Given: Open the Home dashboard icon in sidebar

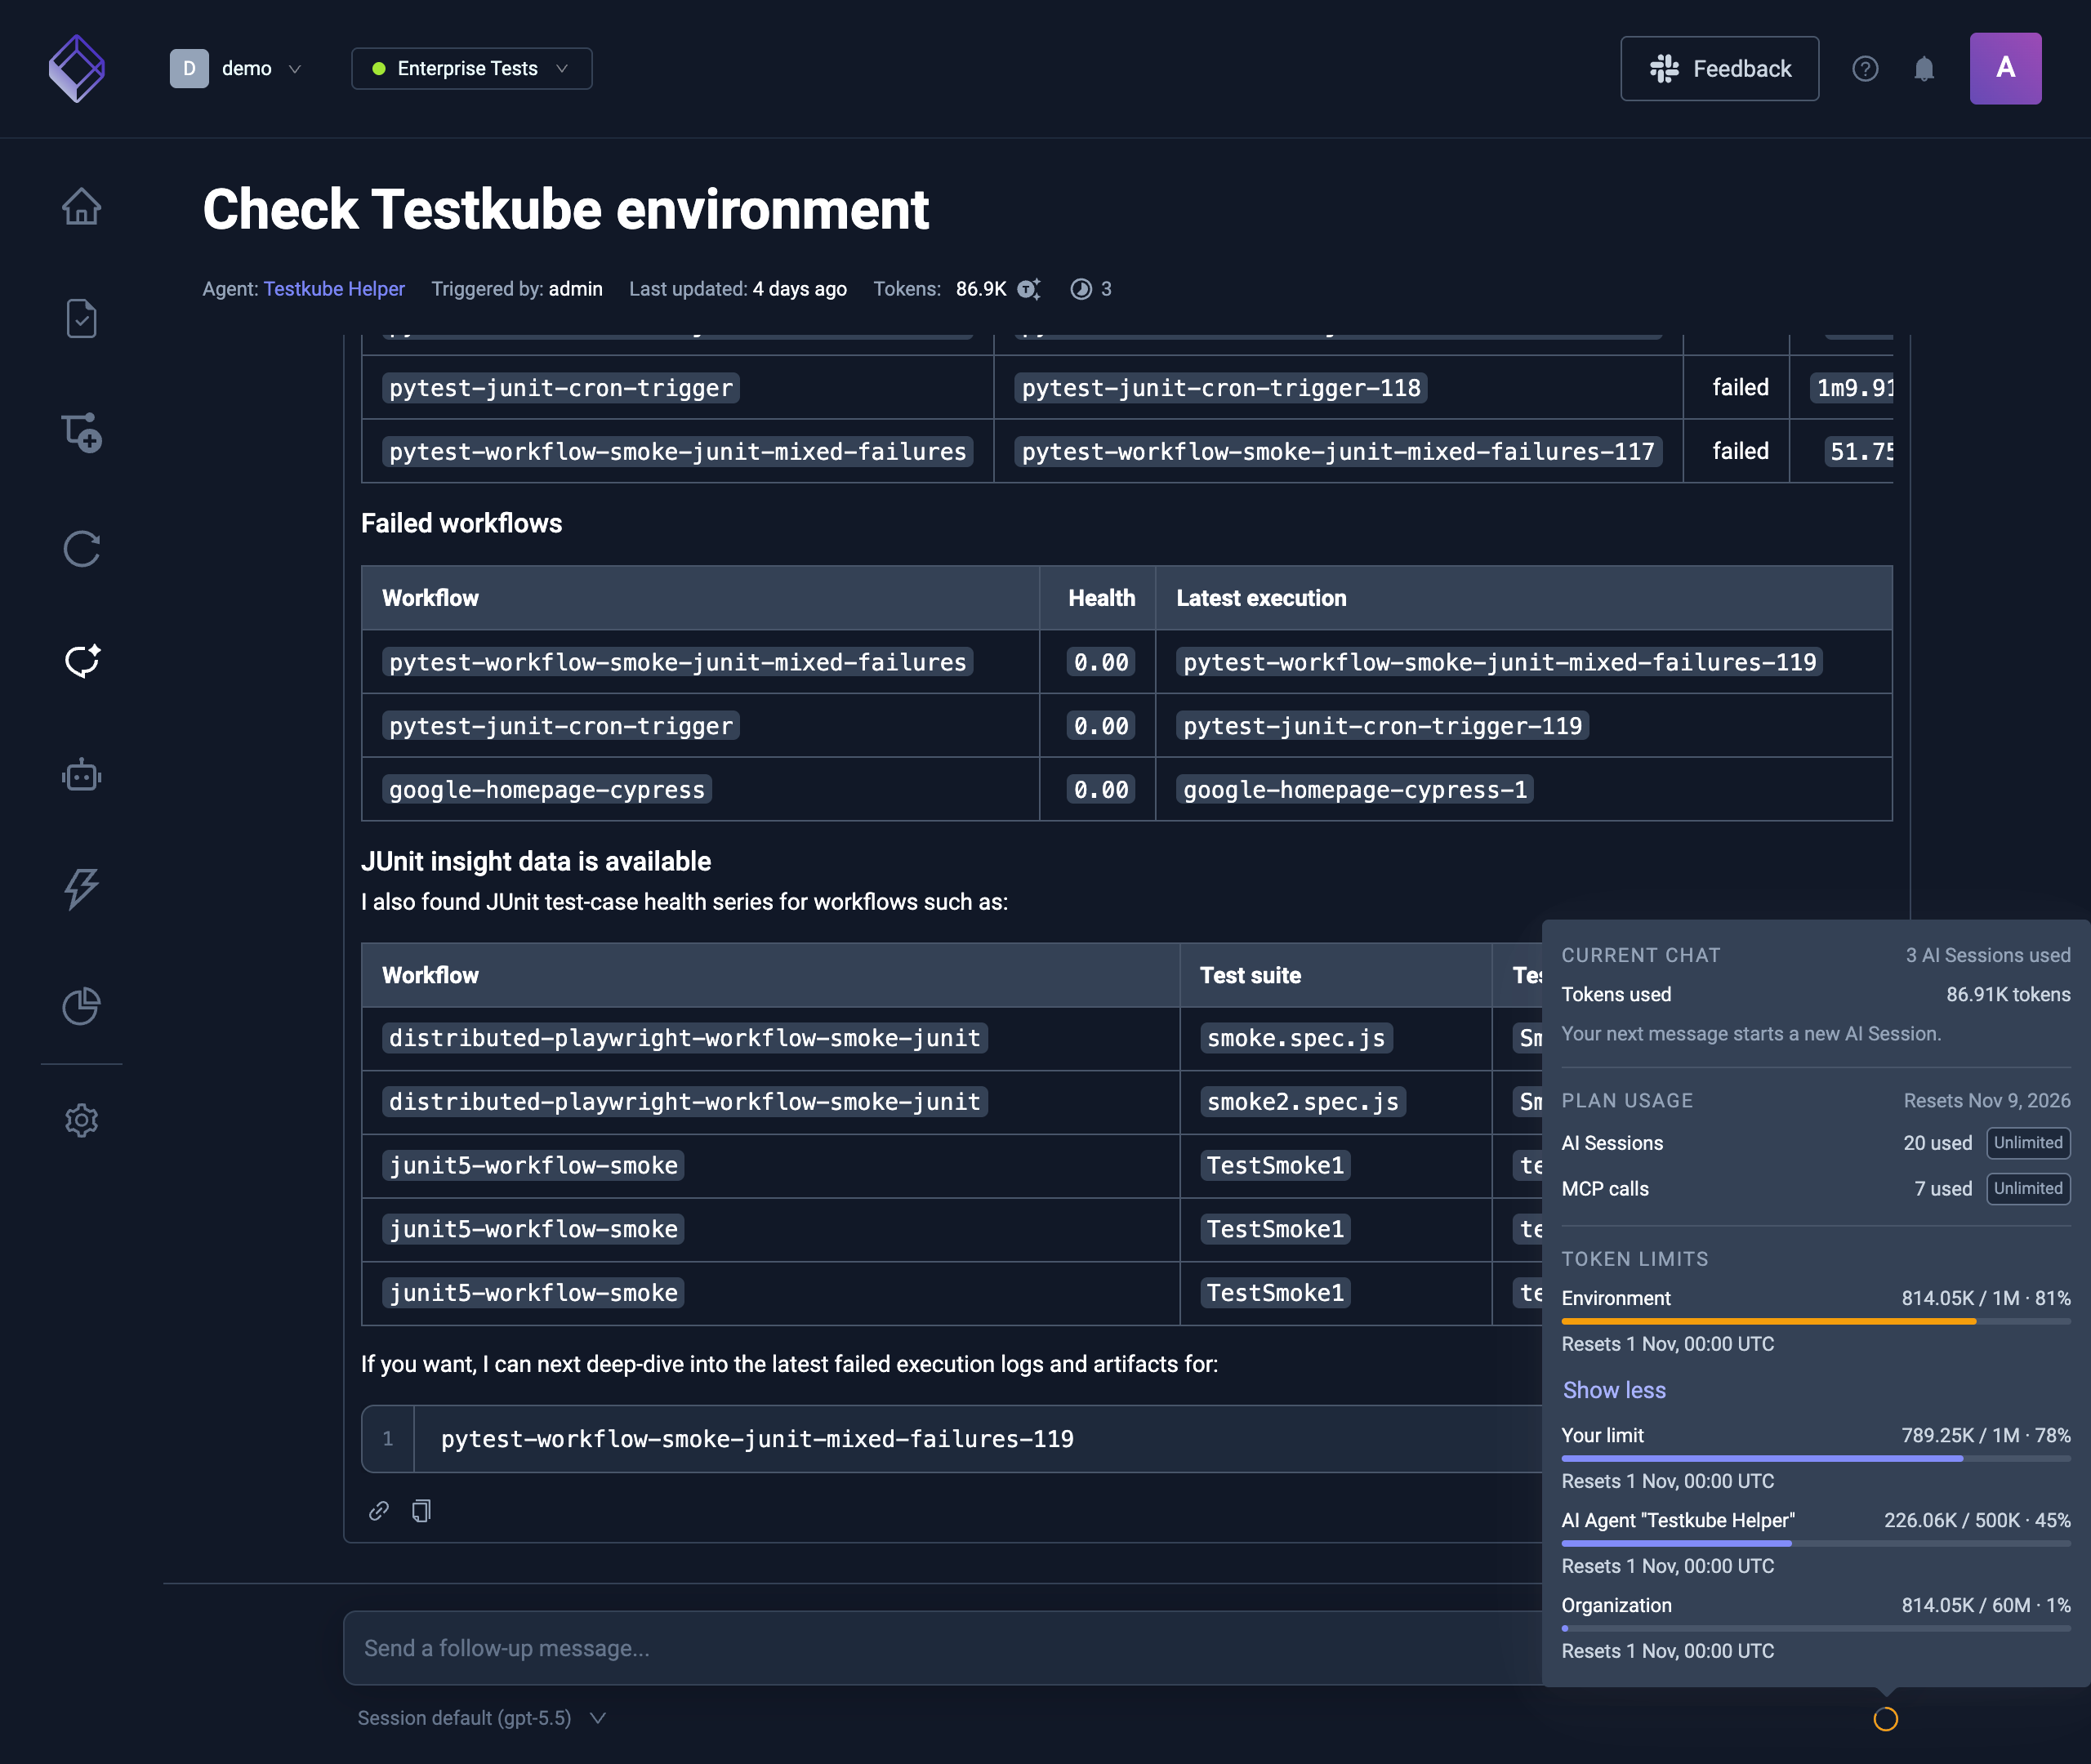Looking at the screenshot, I should click(x=81, y=206).
